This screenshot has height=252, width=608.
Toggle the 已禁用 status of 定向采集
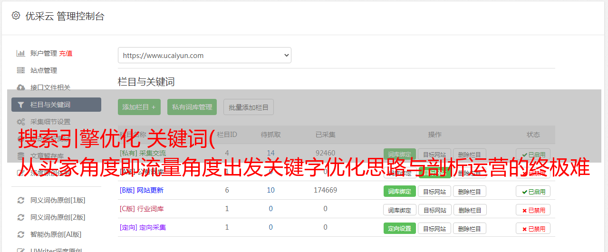coord(533,228)
